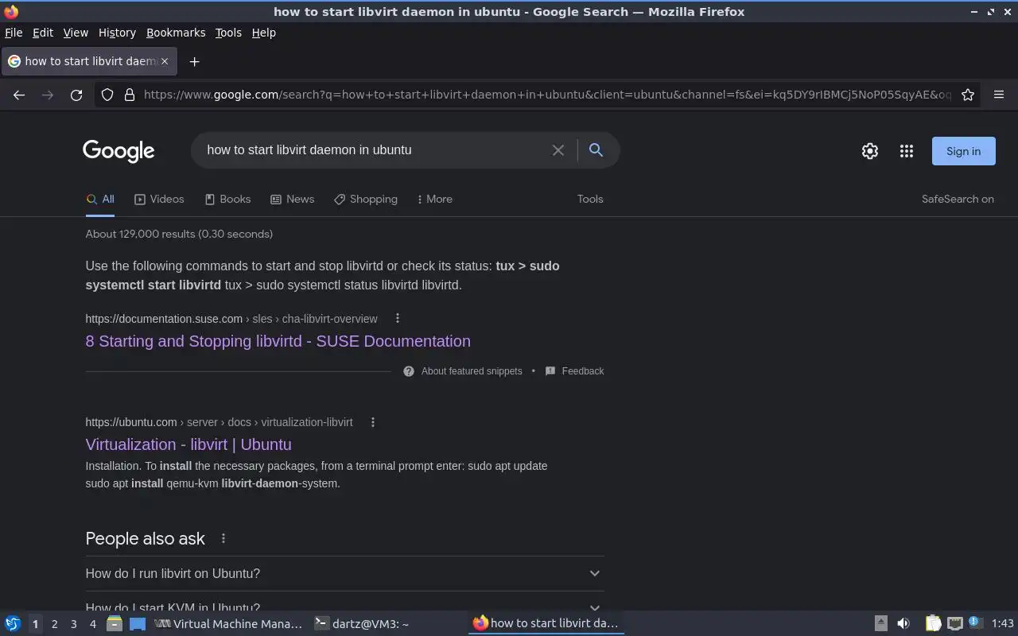Focus the Firefox address bar
The width and height of the screenshot is (1018, 636).
[x=547, y=95]
